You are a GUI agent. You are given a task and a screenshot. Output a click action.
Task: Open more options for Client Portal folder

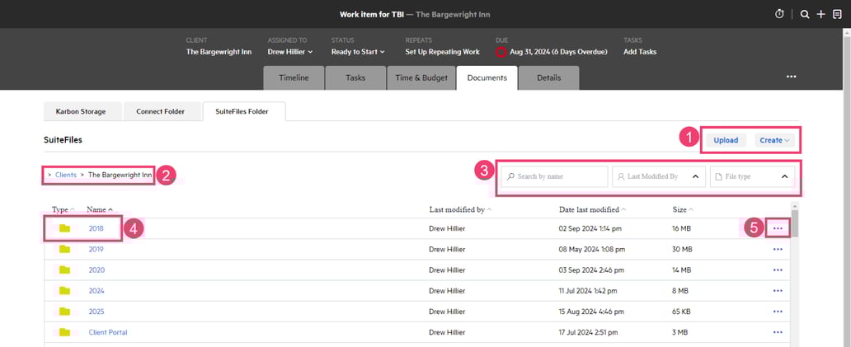[x=778, y=332]
